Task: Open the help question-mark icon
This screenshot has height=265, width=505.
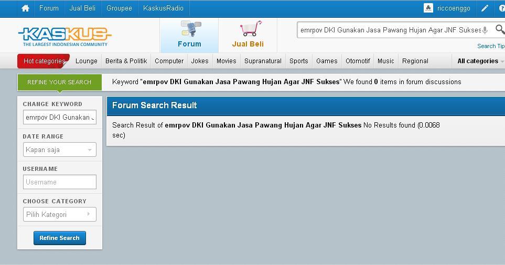Action: 502,8
